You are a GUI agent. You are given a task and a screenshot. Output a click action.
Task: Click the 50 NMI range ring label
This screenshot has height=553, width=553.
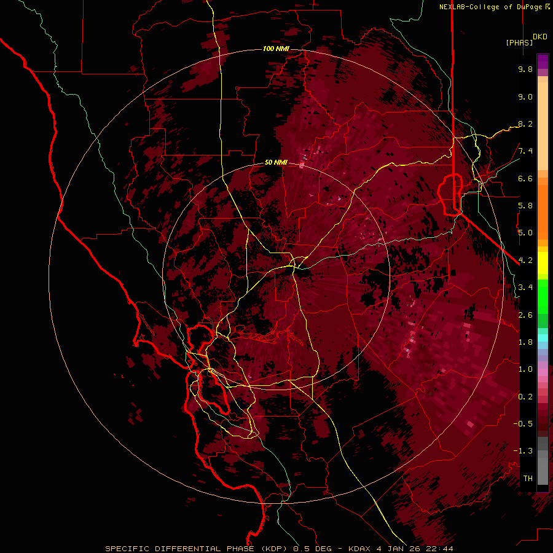pos(276,163)
